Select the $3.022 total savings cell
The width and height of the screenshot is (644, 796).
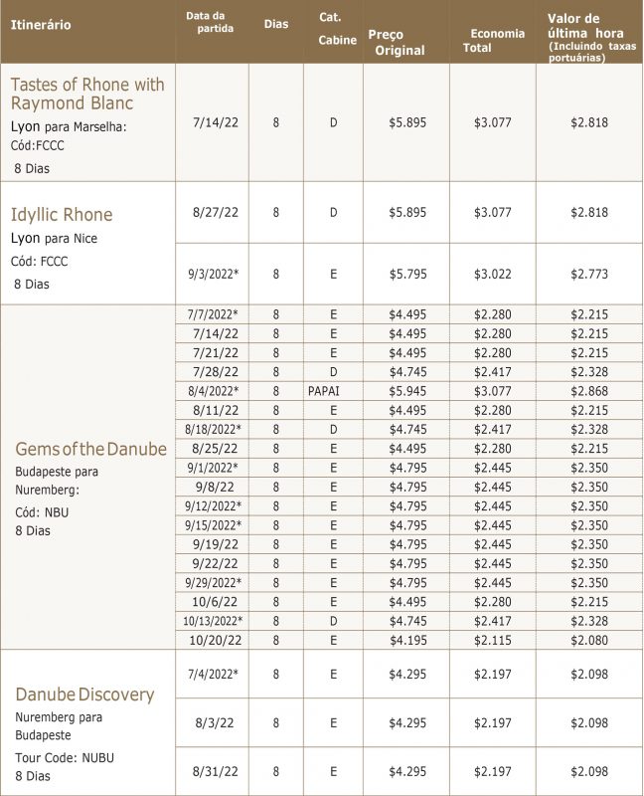coord(493,273)
